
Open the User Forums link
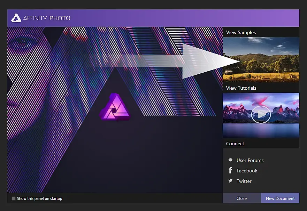pyautogui.click(x=250, y=160)
